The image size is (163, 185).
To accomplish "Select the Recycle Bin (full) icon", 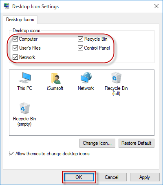I will click(x=116, y=78).
